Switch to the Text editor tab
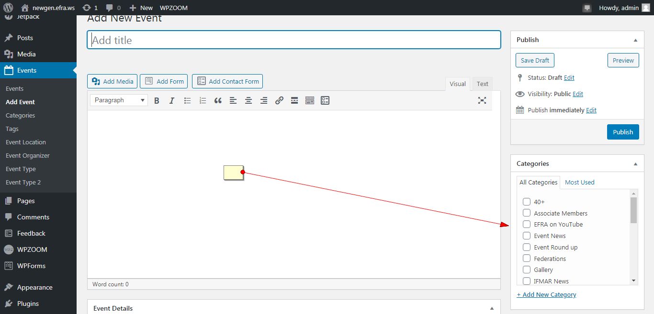Viewport: 654px width, 314px height. point(482,84)
